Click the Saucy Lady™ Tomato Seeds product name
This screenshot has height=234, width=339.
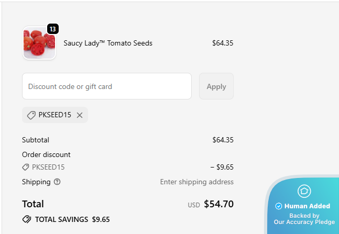(108, 43)
